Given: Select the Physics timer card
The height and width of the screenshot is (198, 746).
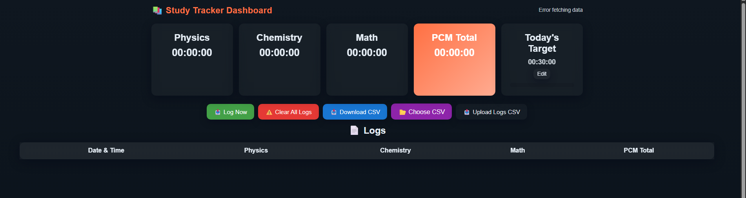Looking at the screenshot, I should [192, 60].
